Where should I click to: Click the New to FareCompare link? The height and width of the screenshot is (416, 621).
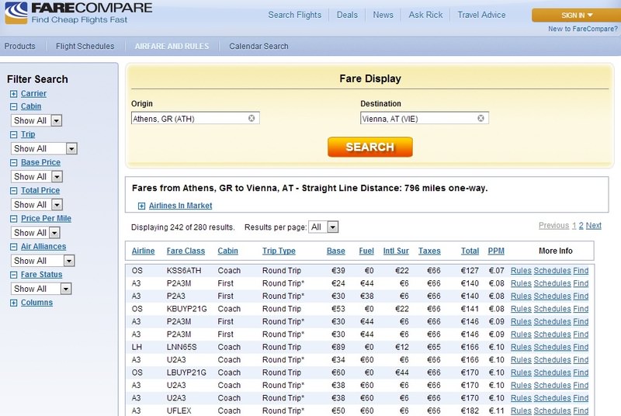(x=583, y=29)
